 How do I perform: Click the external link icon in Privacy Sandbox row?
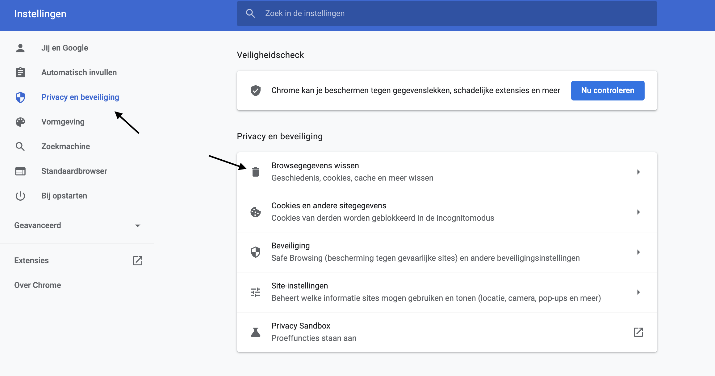coord(638,332)
